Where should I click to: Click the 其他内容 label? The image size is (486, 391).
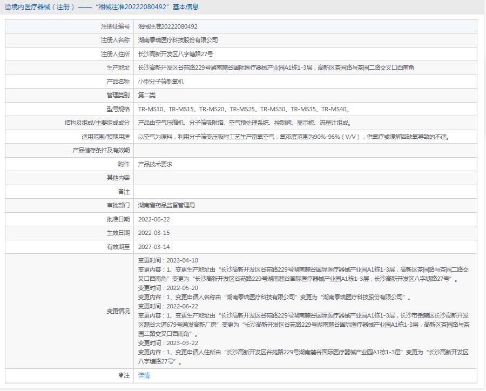[x=118, y=178]
